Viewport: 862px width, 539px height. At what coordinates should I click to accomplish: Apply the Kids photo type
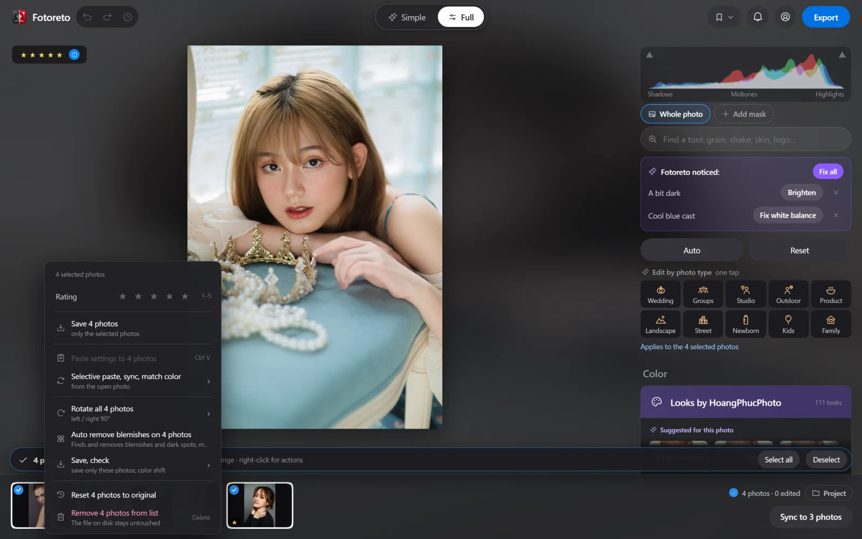[x=788, y=324]
